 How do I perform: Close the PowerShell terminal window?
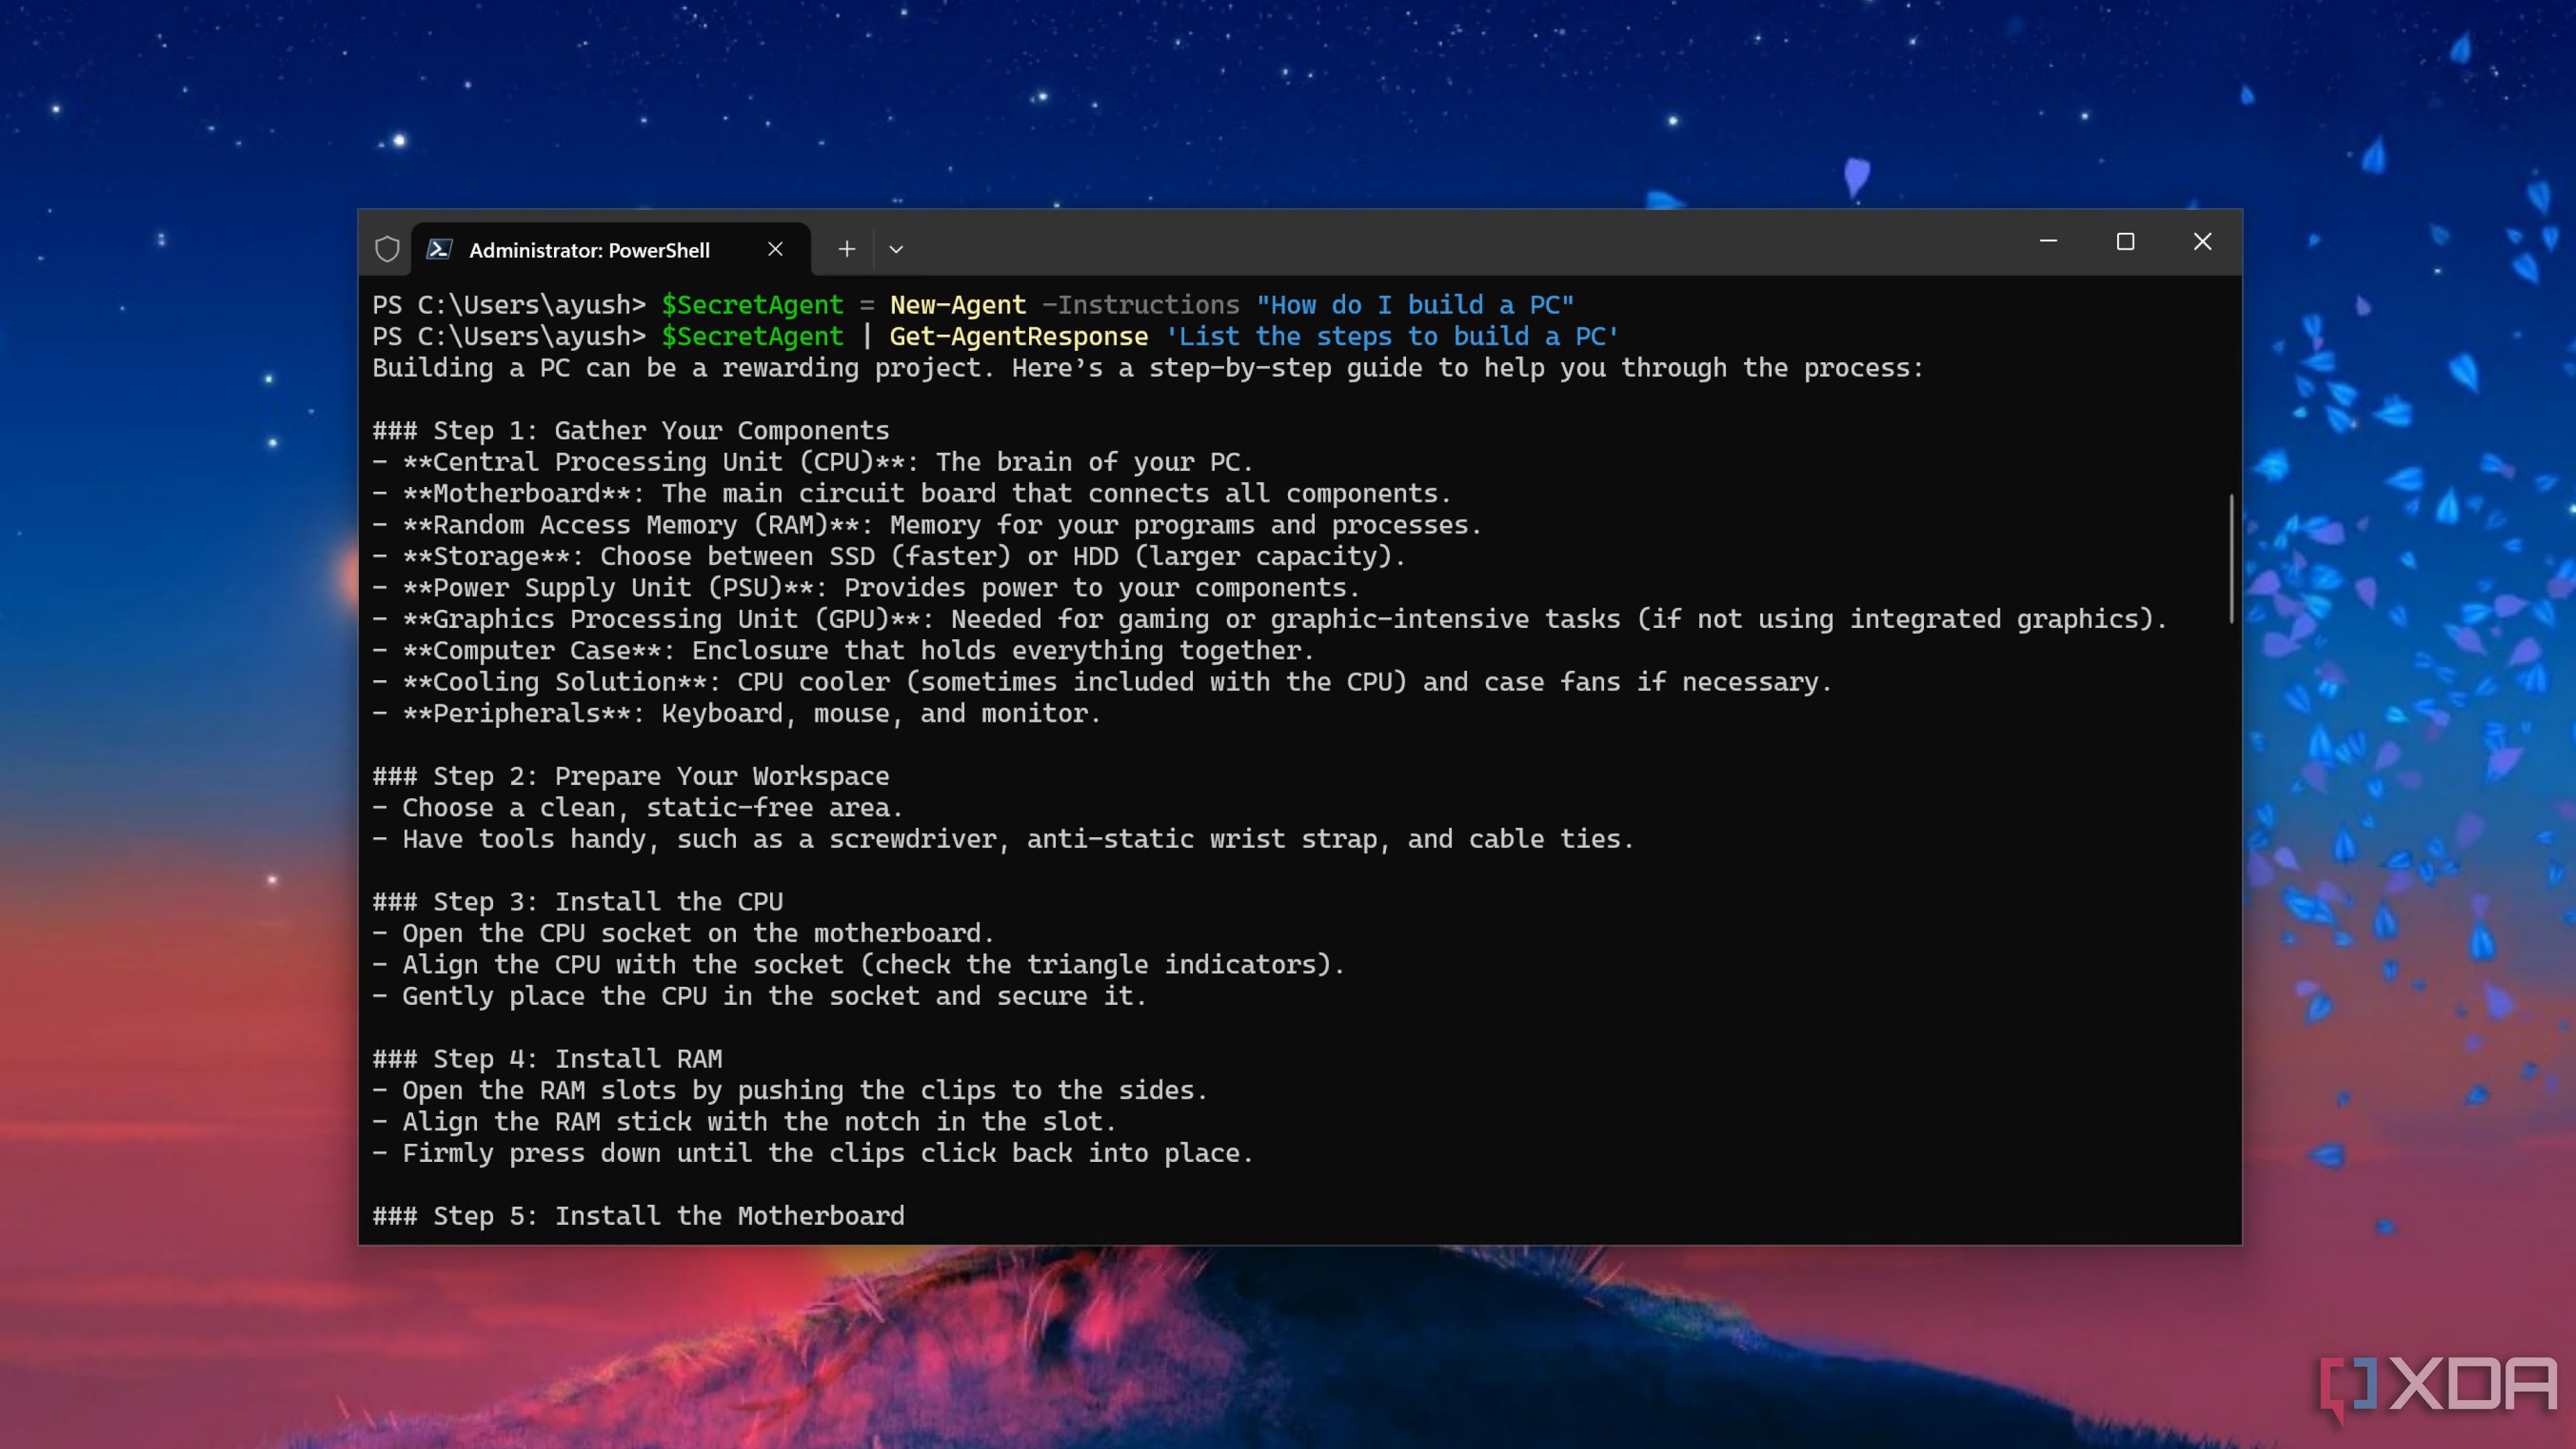2202,241
